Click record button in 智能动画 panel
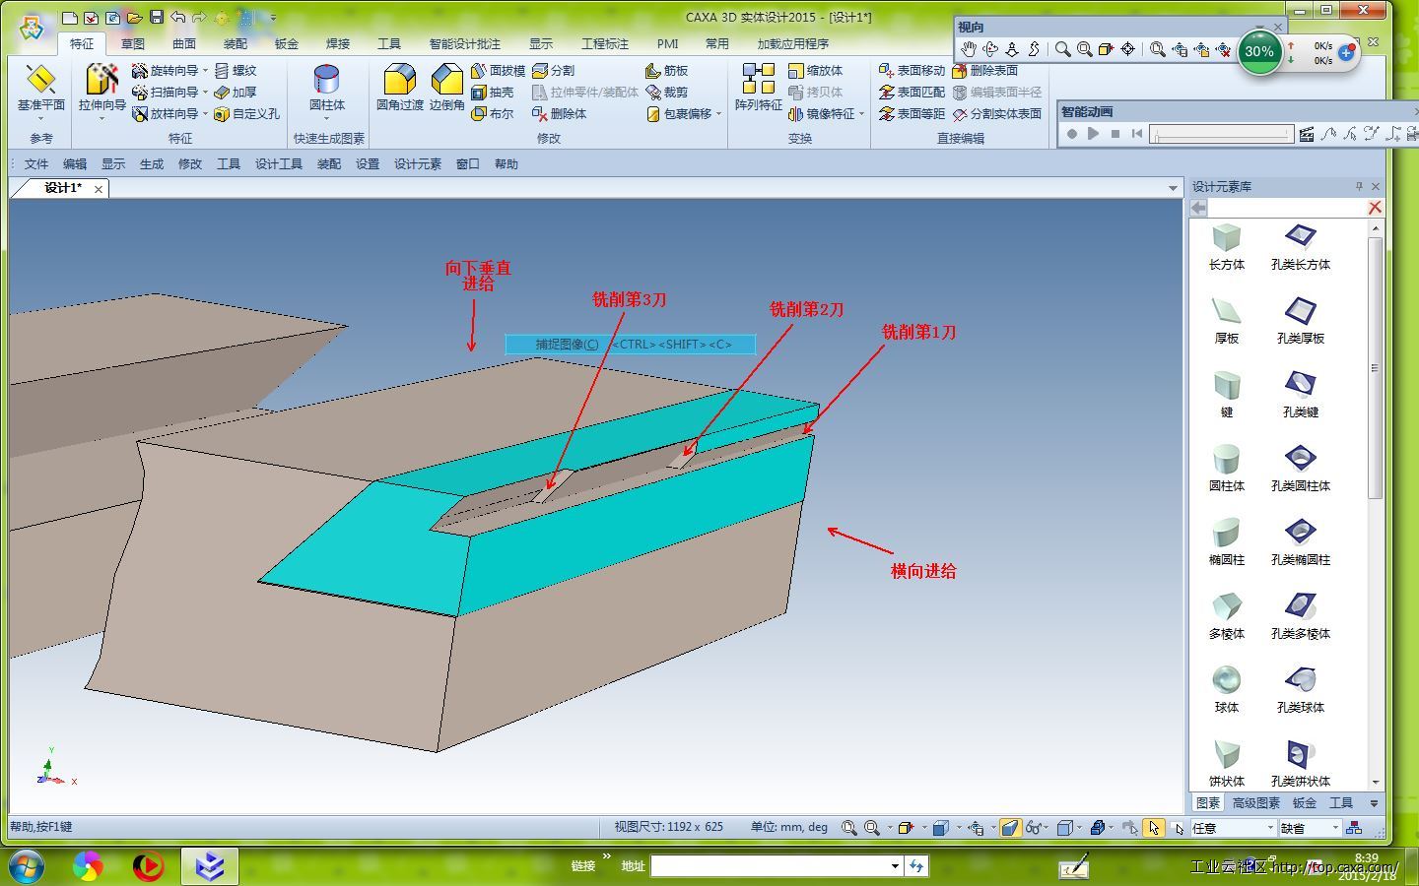The height and width of the screenshot is (886, 1419). click(1072, 134)
